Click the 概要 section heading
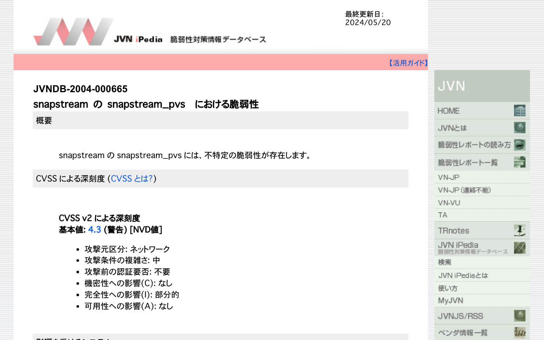Image resolution: width=544 pixels, height=340 pixels. [x=221, y=120]
